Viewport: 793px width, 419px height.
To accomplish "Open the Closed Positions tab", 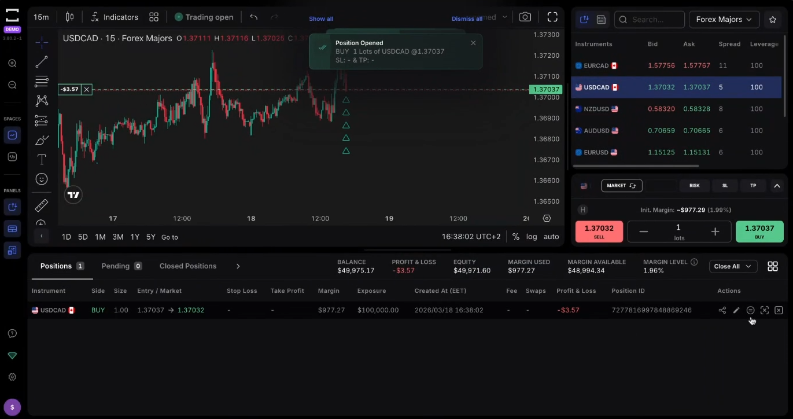I will [188, 266].
